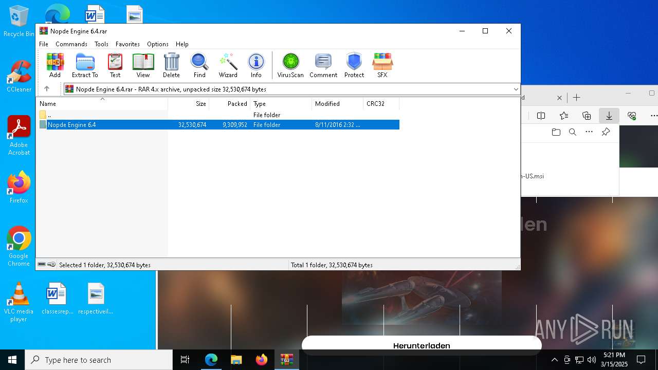Show hidden system tray icons
The image size is (658, 370).
coord(554,360)
